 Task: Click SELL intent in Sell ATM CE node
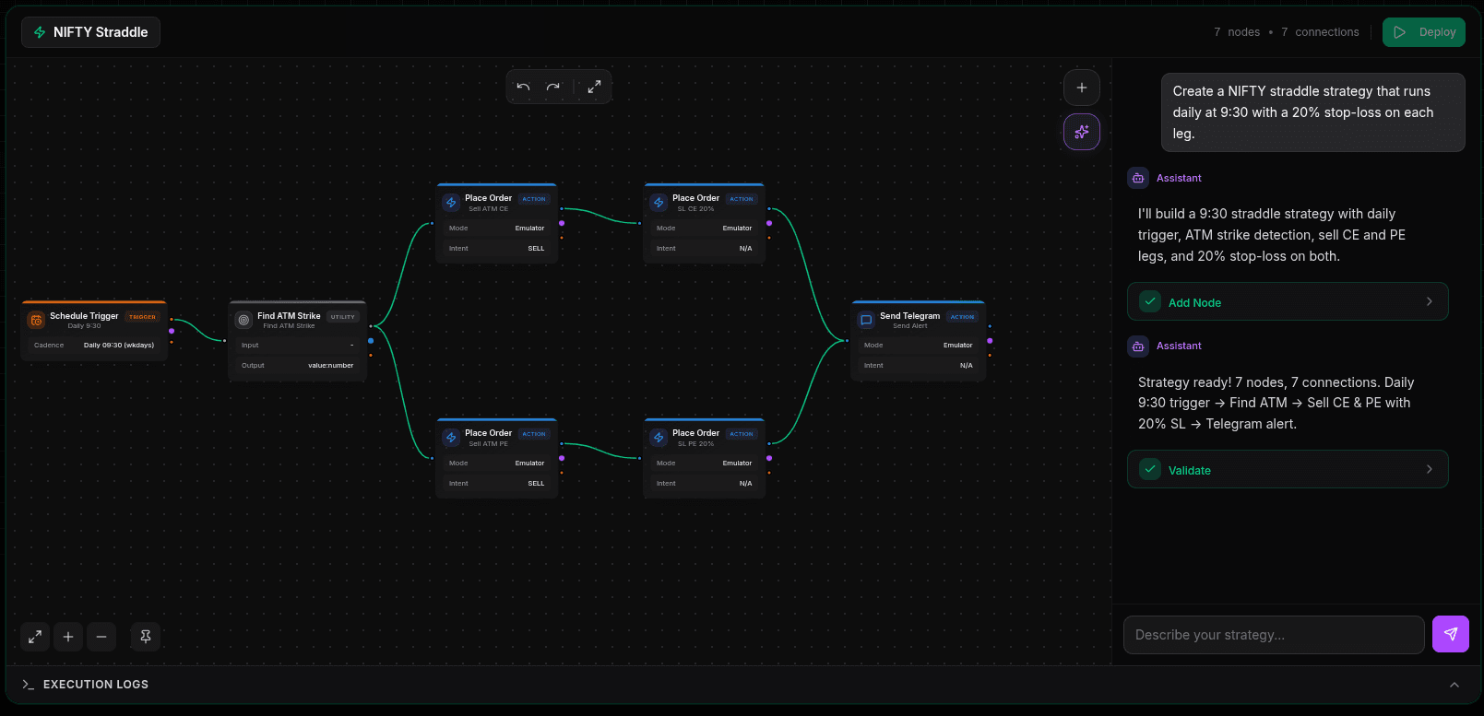click(x=536, y=249)
